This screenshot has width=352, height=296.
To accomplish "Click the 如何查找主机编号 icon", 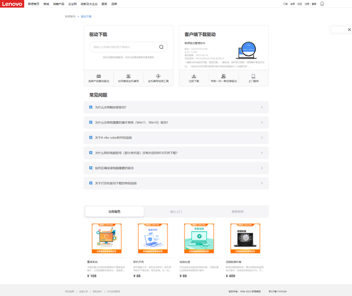I will [128, 76].
